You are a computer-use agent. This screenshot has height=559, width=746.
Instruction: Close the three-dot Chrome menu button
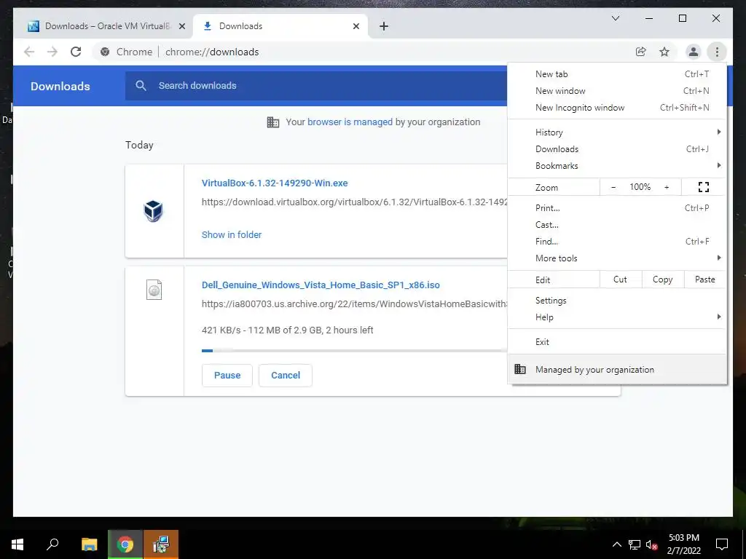click(717, 52)
